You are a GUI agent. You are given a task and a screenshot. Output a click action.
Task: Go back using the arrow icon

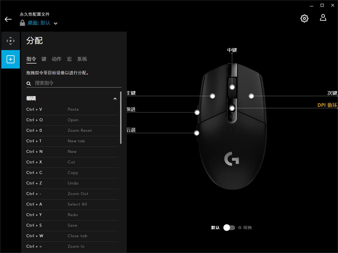(x=8, y=19)
